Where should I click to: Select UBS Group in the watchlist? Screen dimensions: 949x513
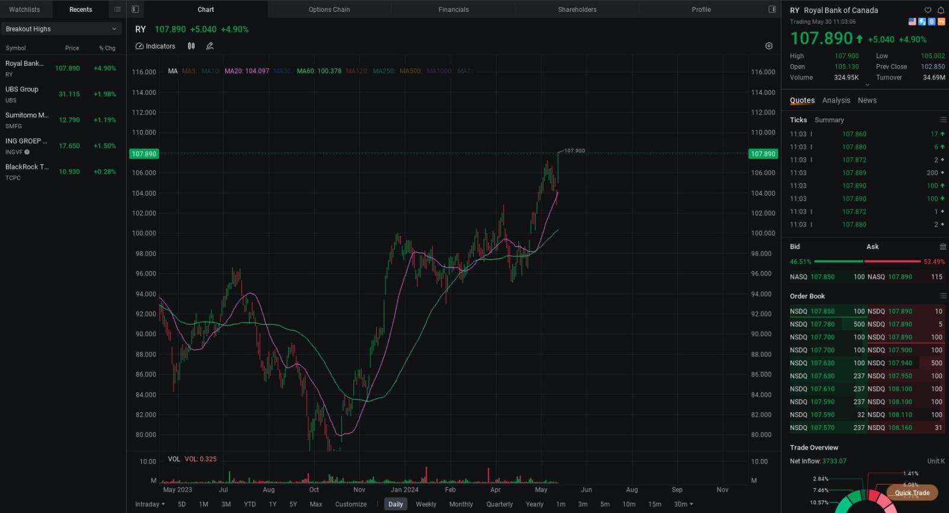[x=62, y=94]
